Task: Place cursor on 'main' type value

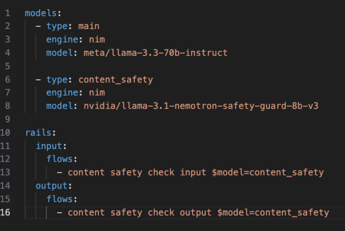Action: [x=89, y=26]
